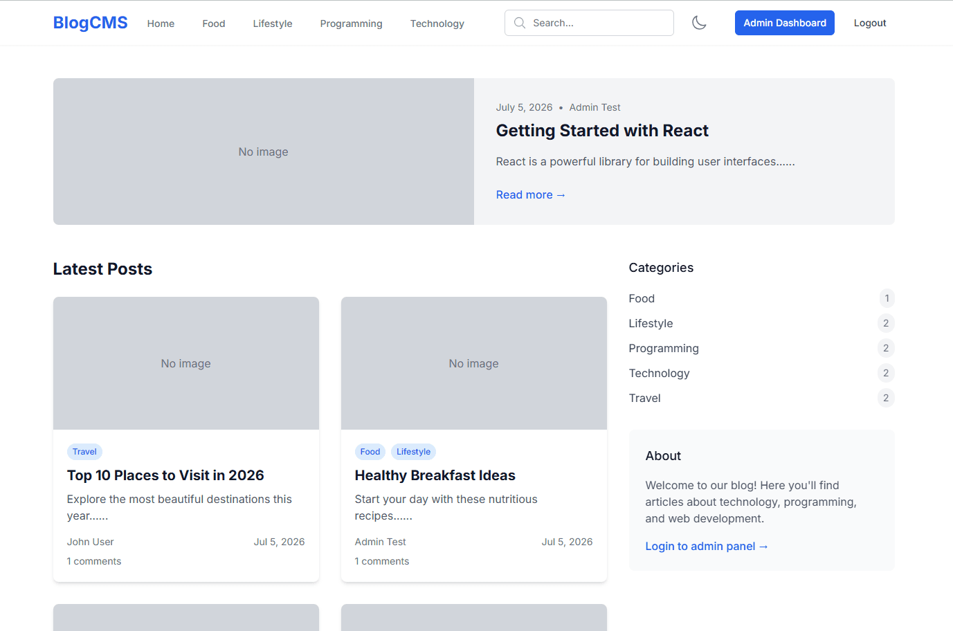Image resolution: width=953 pixels, height=631 pixels.
Task: Click the Food tag on Healthy Breakfast Ideas
Action: click(x=370, y=452)
